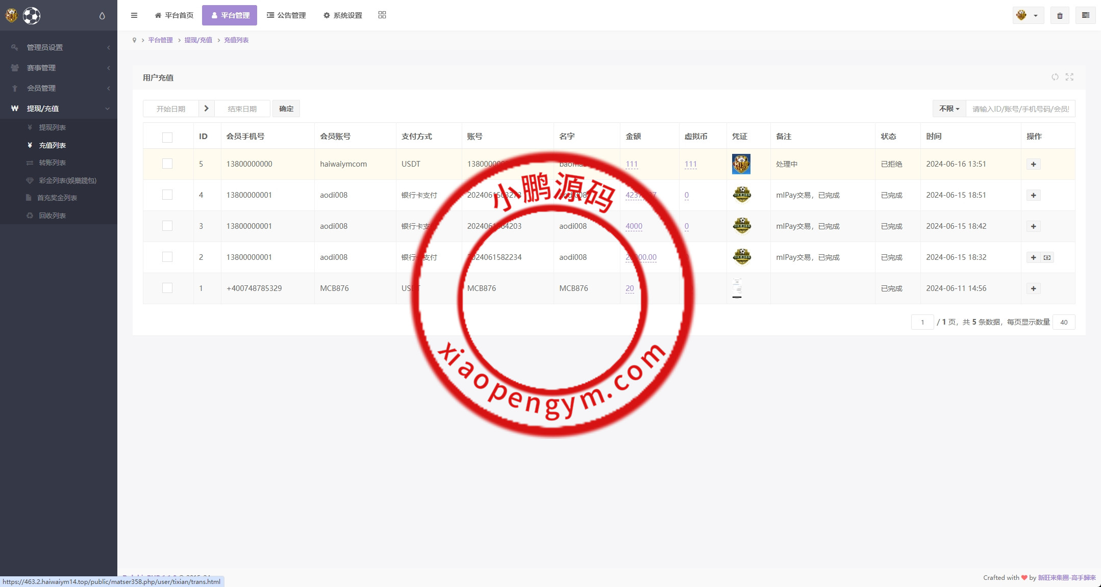This screenshot has width=1101, height=587.
Task: Open 提现列表 in the sidebar
Action: 52,127
